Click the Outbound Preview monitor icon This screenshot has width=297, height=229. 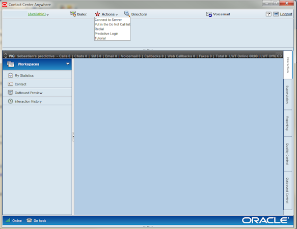pos(10,93)
